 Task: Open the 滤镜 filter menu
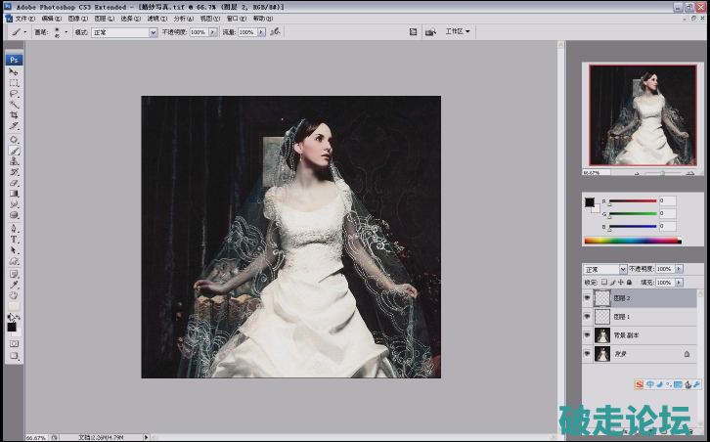(x=155, y=18)
